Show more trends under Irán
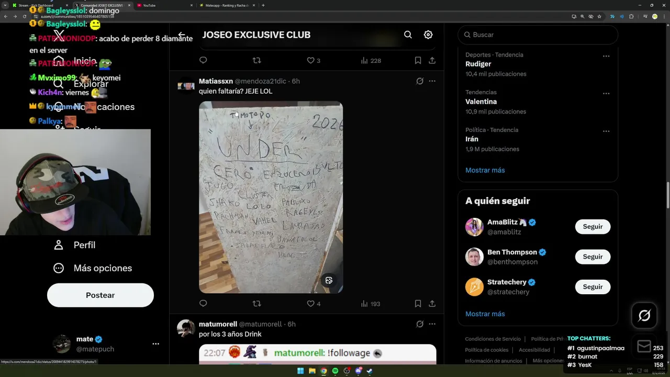 click(x=485, y=170)
